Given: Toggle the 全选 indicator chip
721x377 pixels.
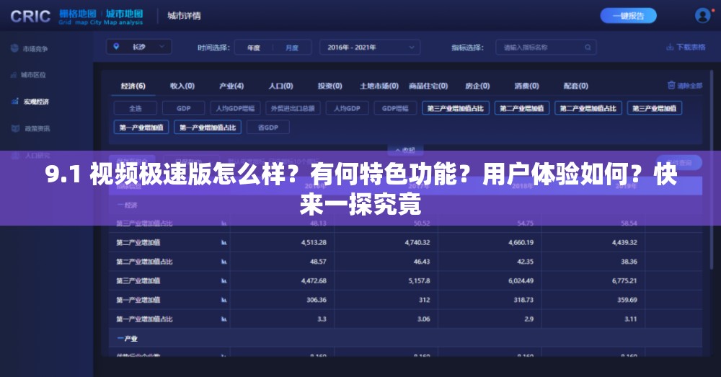Looking at the screenshot, I should 136,108.
